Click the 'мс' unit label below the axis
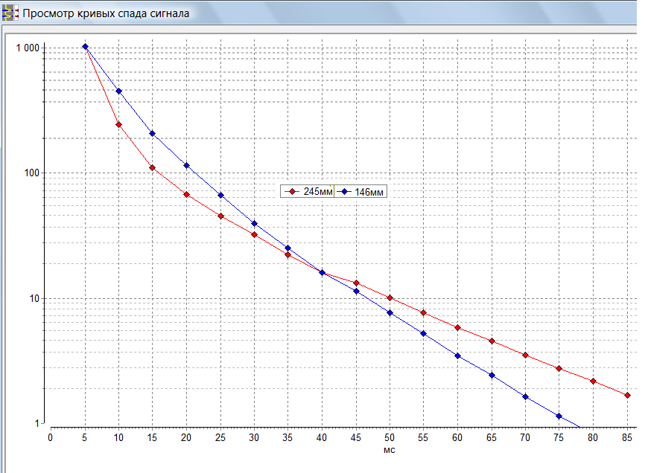645x473 pixels. [x=389, y=450]
